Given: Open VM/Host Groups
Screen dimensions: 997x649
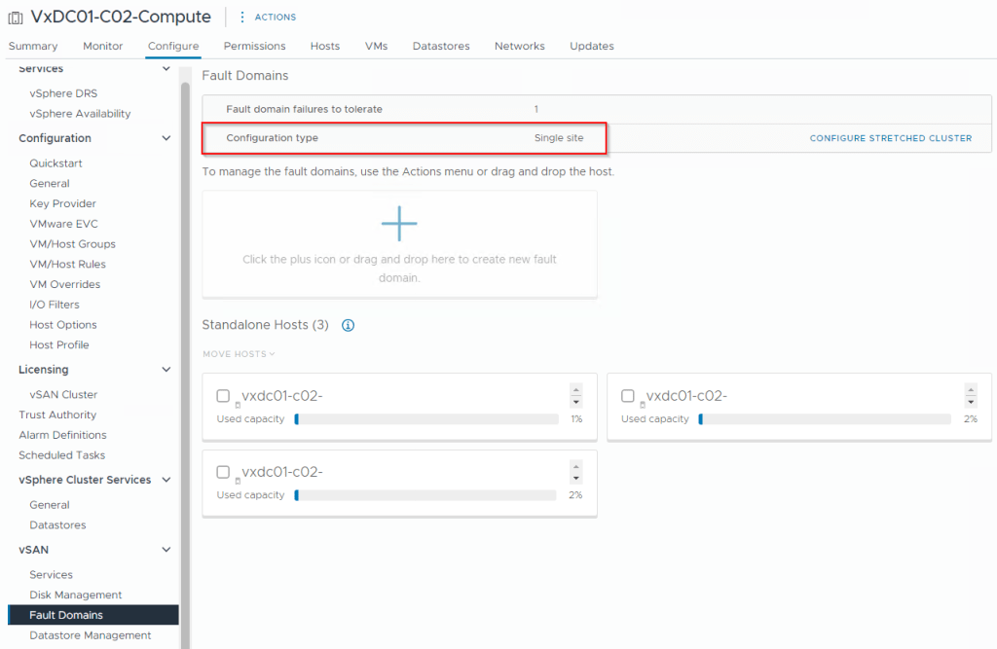Looking at the screenshot, I should (x=72, y=244).
